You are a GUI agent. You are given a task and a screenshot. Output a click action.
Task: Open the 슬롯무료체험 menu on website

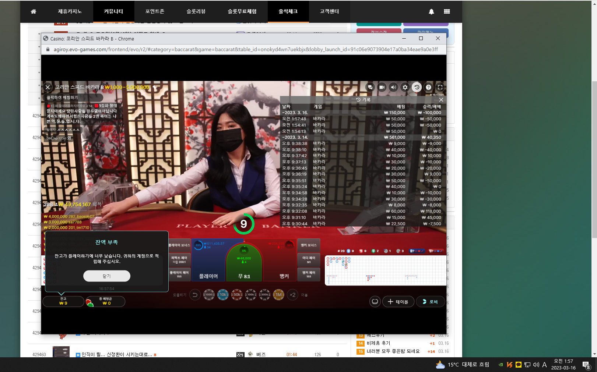[242, 11]
